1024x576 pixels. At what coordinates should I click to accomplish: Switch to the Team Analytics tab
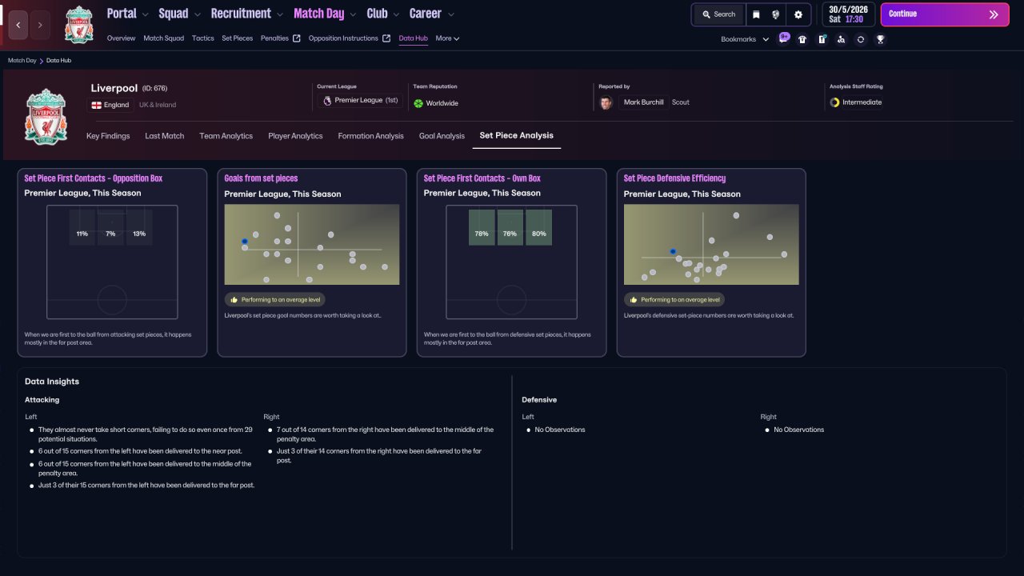(x=226, y=136)
